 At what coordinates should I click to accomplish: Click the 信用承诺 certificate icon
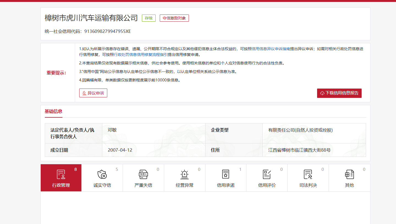click(226, 174)
